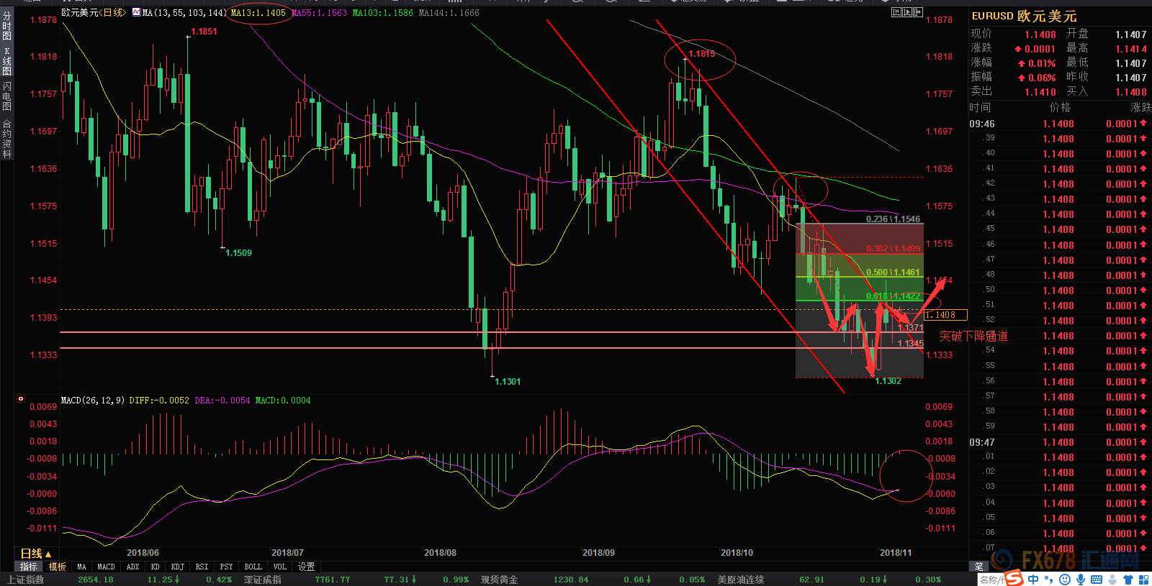
Task: Click the fit-width chart icon at top right
Action: (896, 12)
